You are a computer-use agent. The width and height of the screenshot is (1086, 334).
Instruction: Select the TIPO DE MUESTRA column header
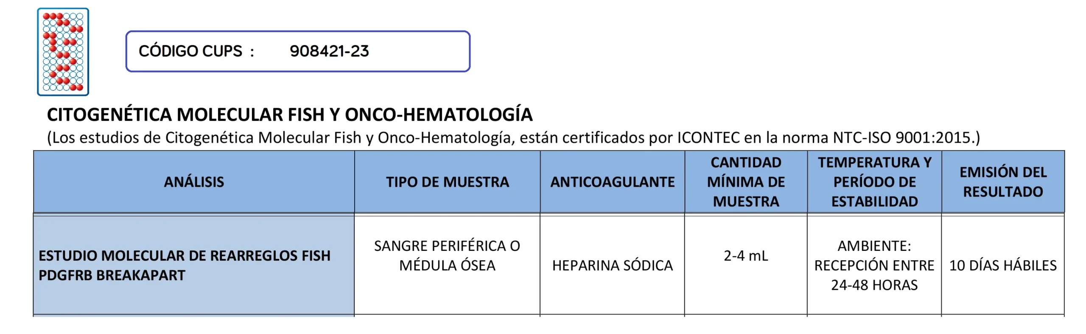447,182
